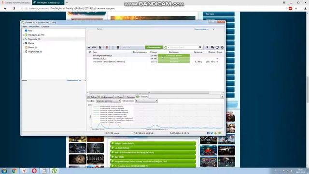Switch to the Файлы tab
309x174 pixels.
(92, 97)
